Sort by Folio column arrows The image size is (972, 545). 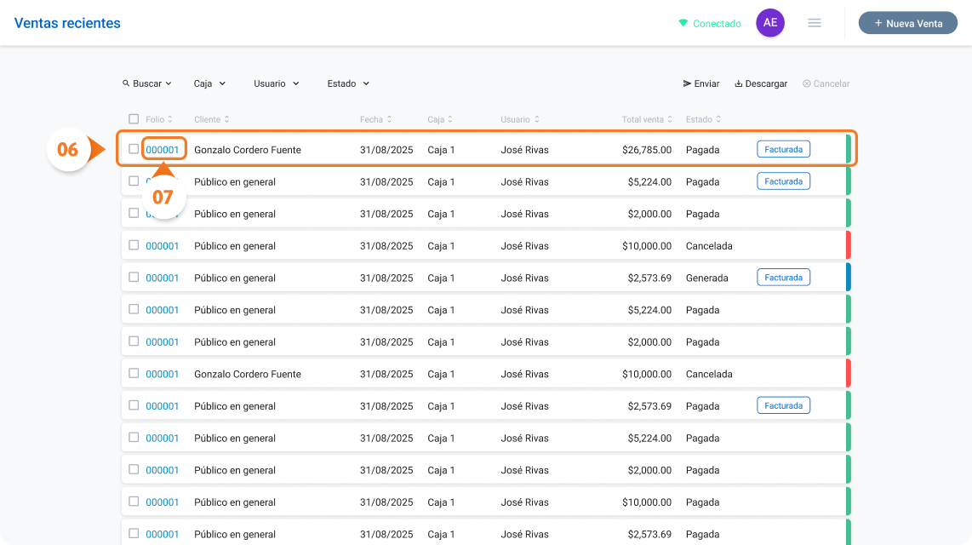(170, 119)
